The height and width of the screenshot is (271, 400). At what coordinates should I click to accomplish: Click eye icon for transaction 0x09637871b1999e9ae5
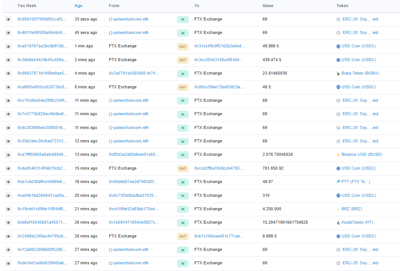9,73
